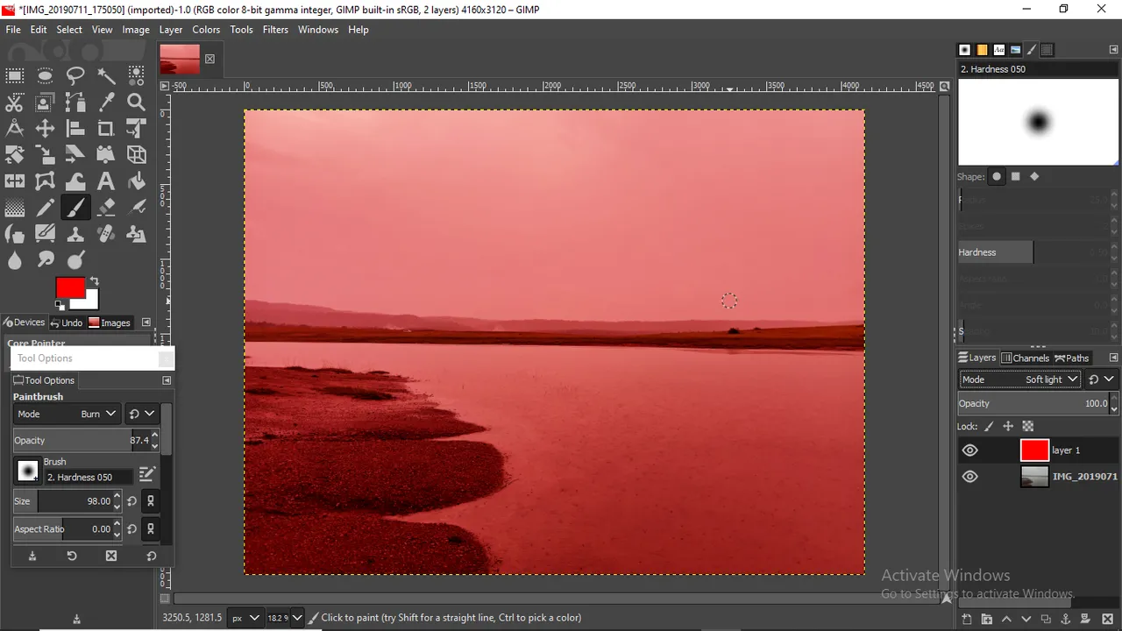Select the Move tool
The height and width of the screenshot is (631, 1122).
click(x=45, y=128)
